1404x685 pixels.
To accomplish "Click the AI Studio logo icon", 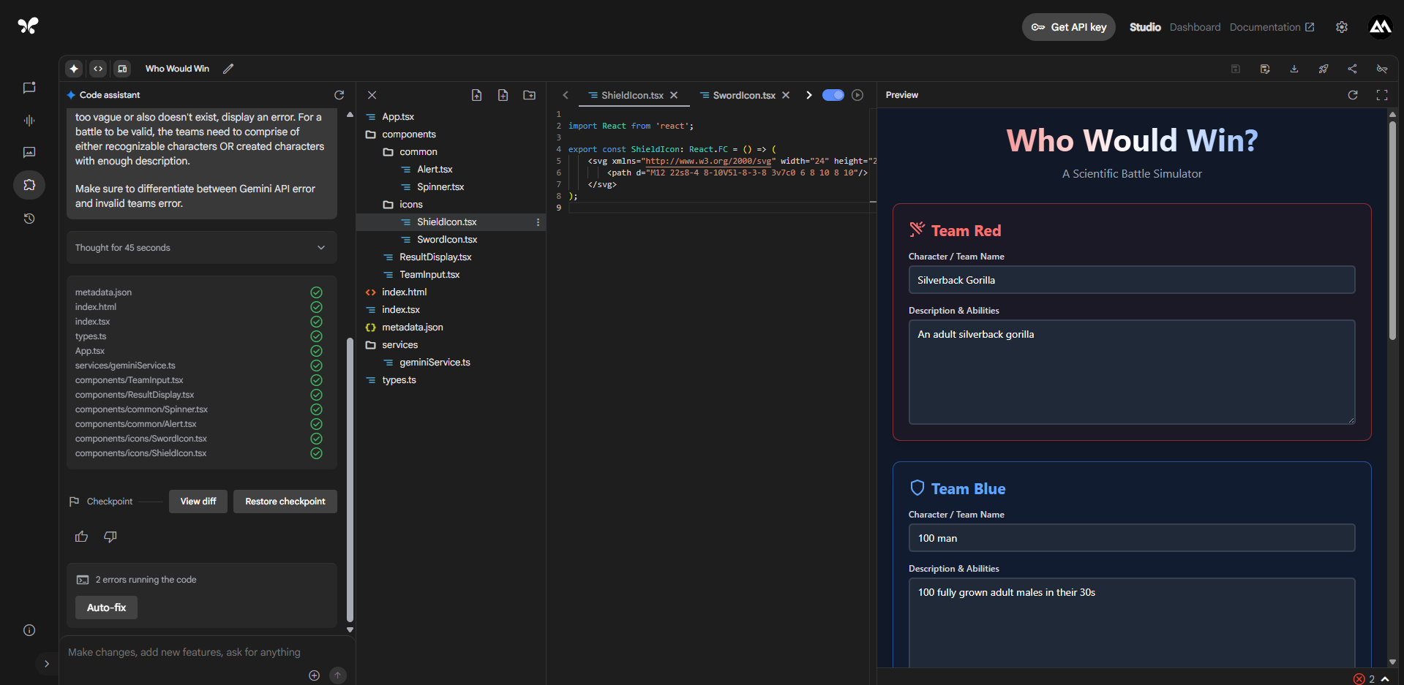I will click(28, 26).
